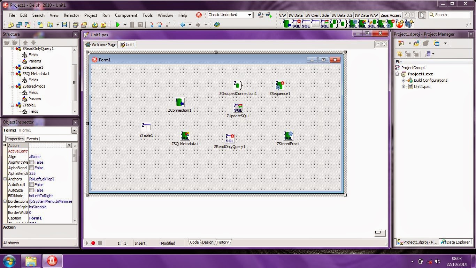
Task: Switch to the History tab
Action: coord(223,242)
